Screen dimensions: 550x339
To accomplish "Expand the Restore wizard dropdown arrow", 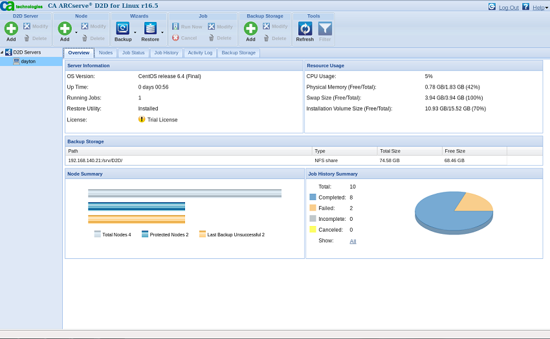I will tap(162, 32).
